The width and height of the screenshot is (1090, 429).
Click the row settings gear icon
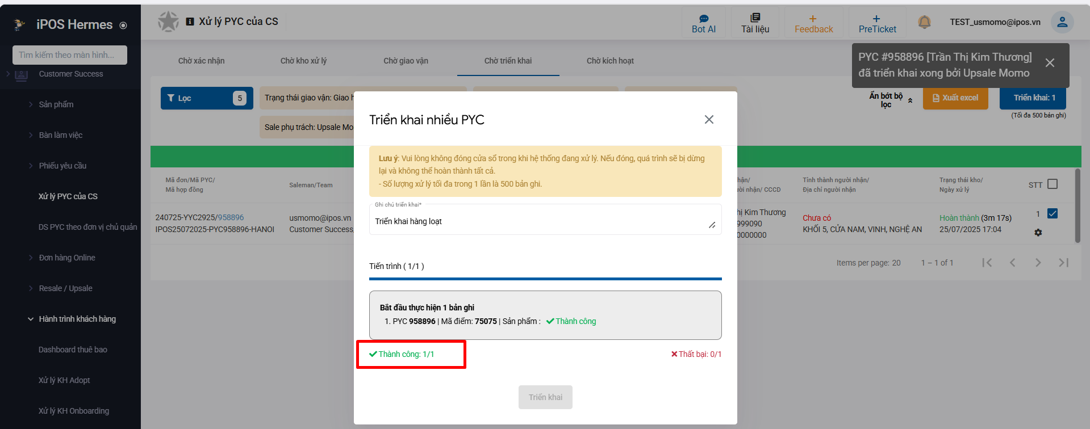coord(1038,233)
